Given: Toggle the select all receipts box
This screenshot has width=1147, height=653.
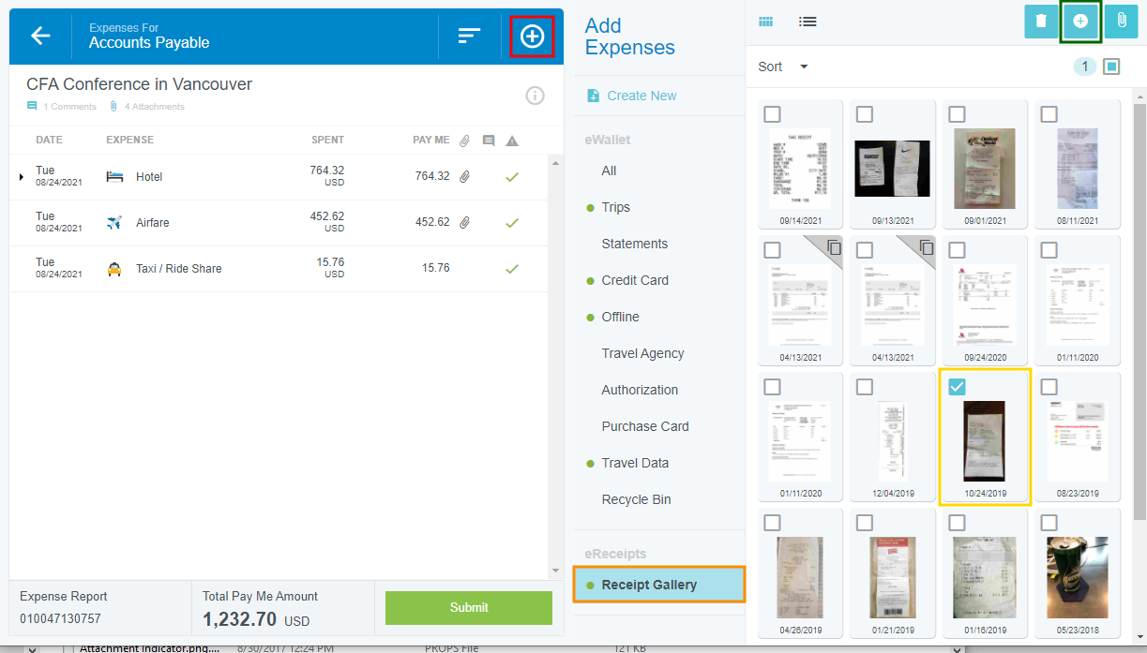Looking at the screenshot, I should pyautogui.click(x=1111, y=67).
